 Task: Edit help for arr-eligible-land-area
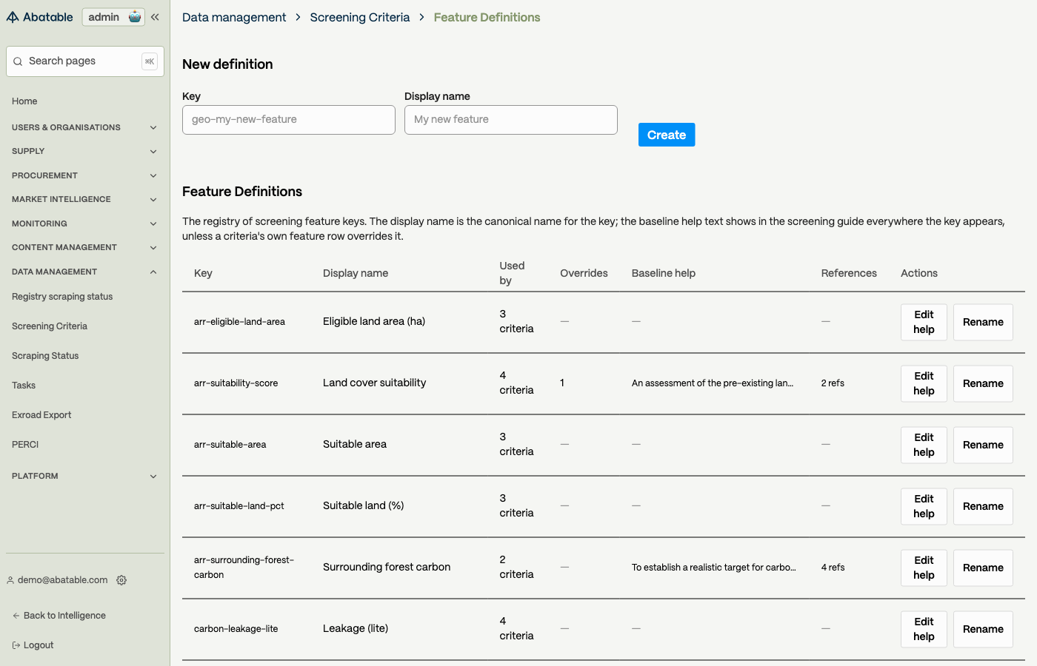[x=924, y=322]
